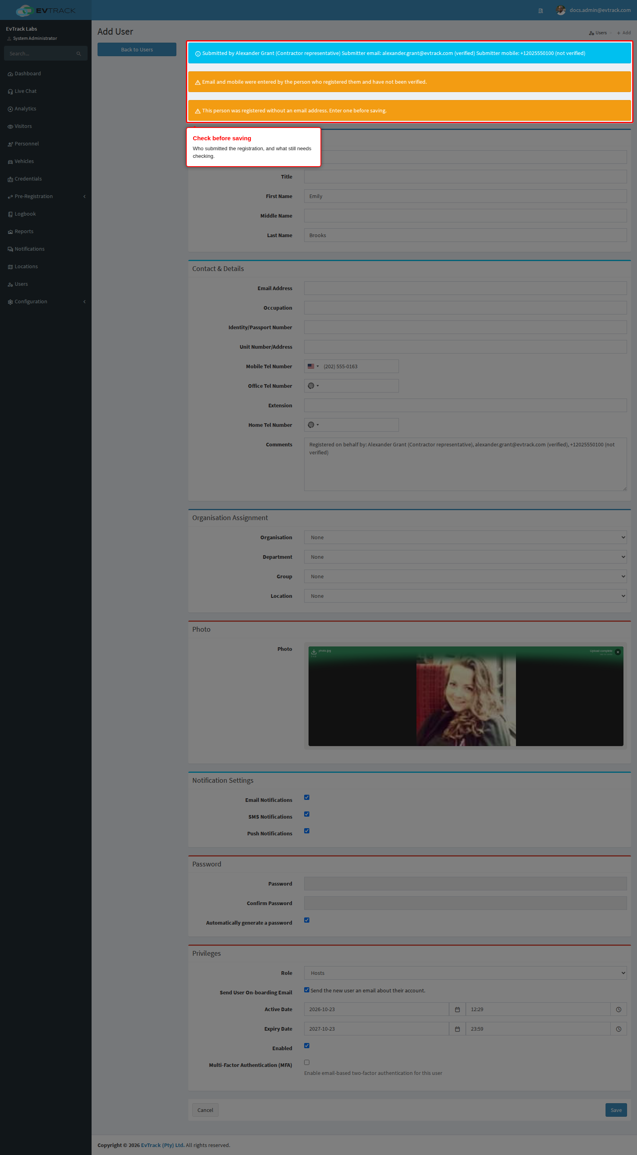637x1155 pixels.
Task: Toggle Email Notifications checkbox
Action: click(307, 797)
